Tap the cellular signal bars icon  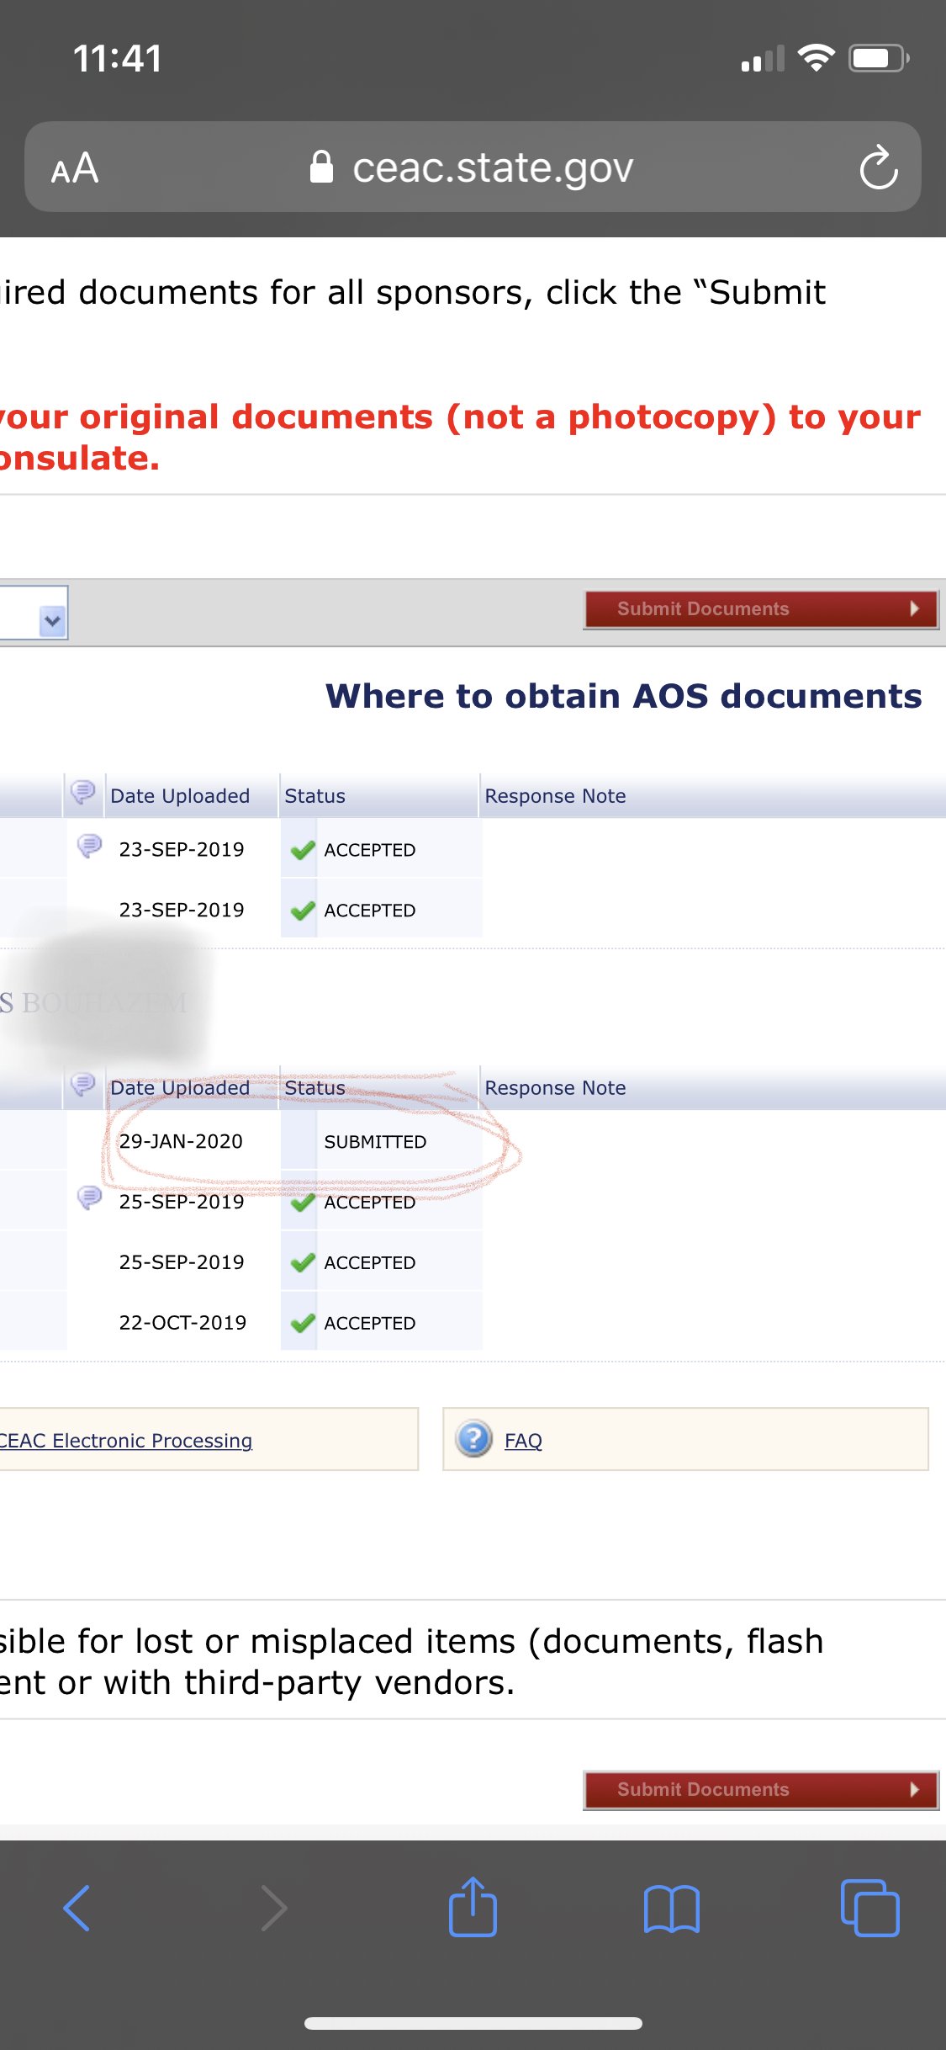pyautogui.click(x=763, y=58)
